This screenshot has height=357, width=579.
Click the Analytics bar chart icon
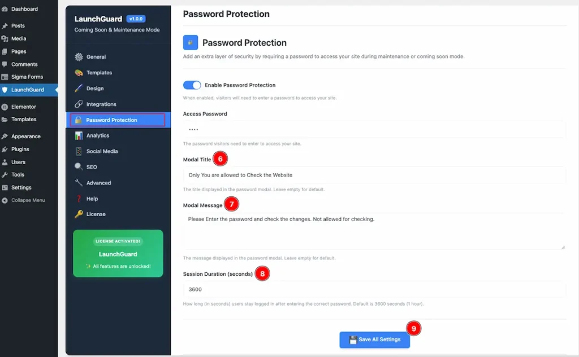(x=79, y=135)
